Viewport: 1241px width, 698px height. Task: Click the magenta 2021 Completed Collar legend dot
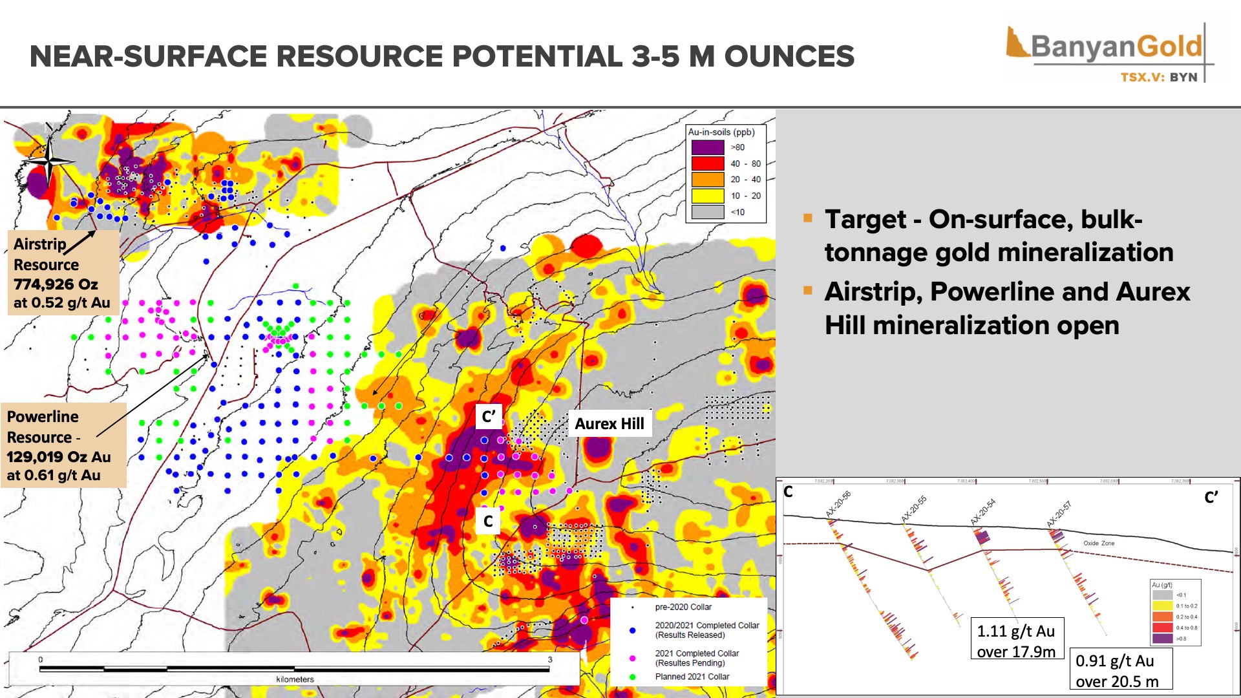[x=633, y=658]
